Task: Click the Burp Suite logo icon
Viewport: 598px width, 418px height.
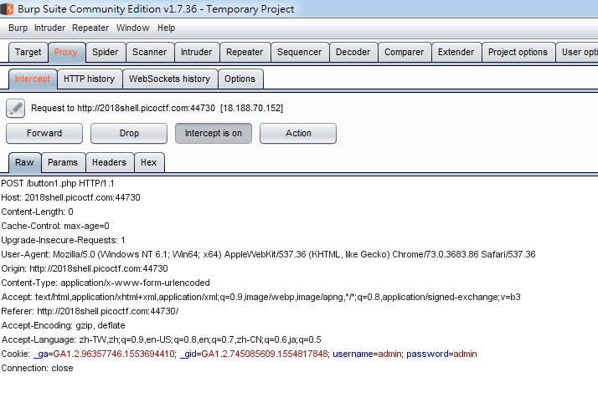Action: (x=7, y=8)
